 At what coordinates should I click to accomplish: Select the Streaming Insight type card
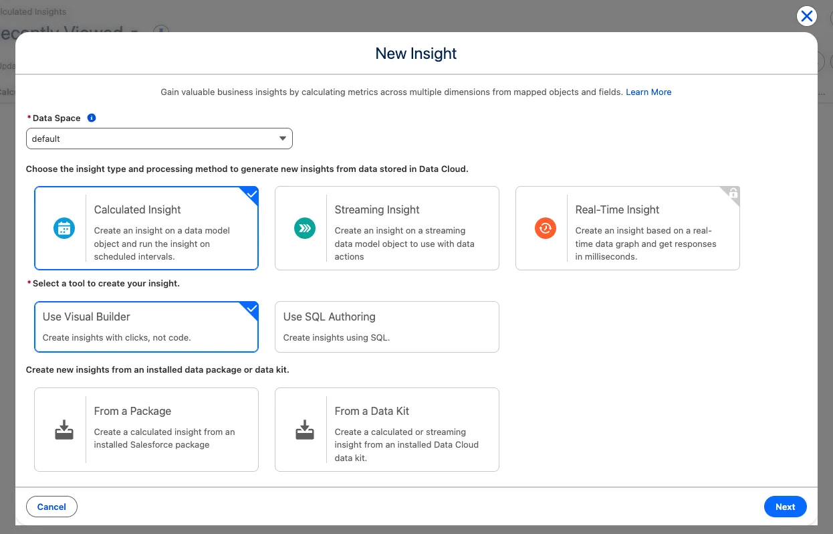[x=386, y=228]
